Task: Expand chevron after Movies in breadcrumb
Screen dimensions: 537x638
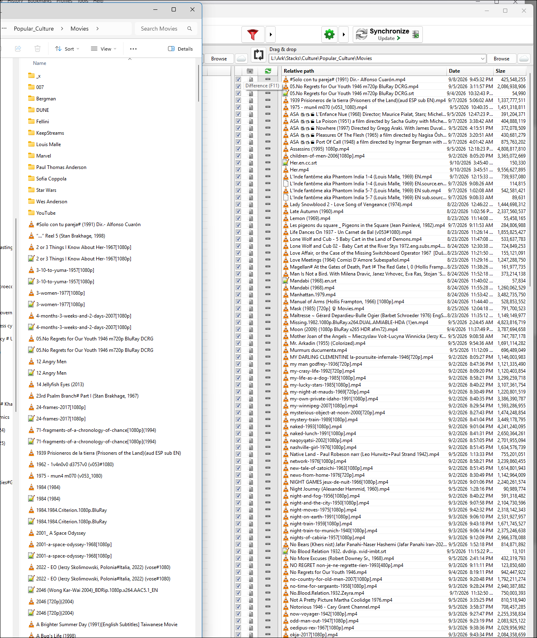Action: click(x=97, y=29)
